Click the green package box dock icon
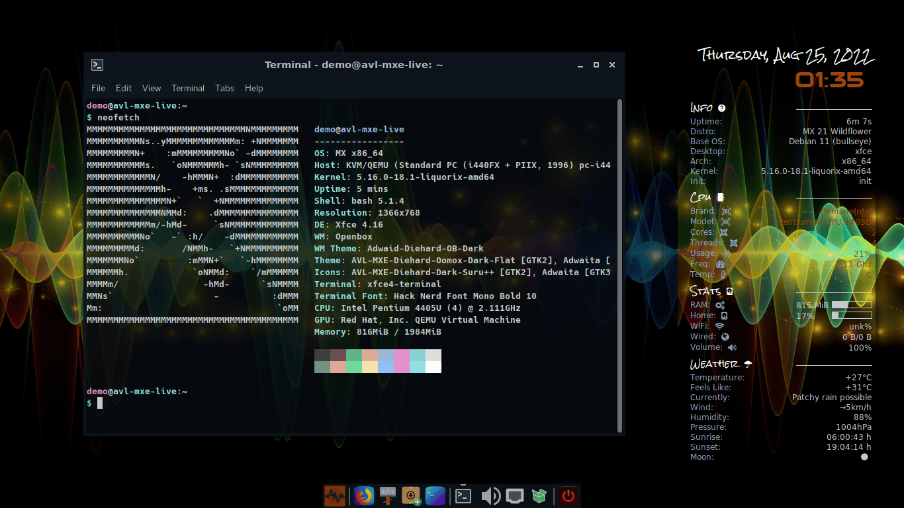 [538, 495]
